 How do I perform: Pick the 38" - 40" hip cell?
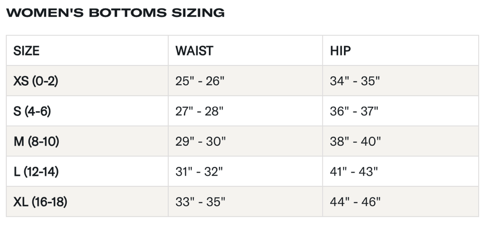(x=356, y=142)
